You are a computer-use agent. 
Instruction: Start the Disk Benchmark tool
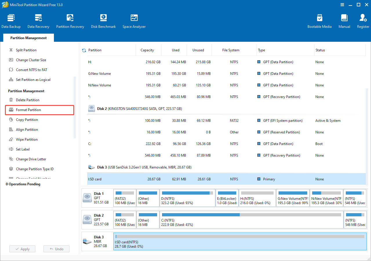click(x=103, y=21)
